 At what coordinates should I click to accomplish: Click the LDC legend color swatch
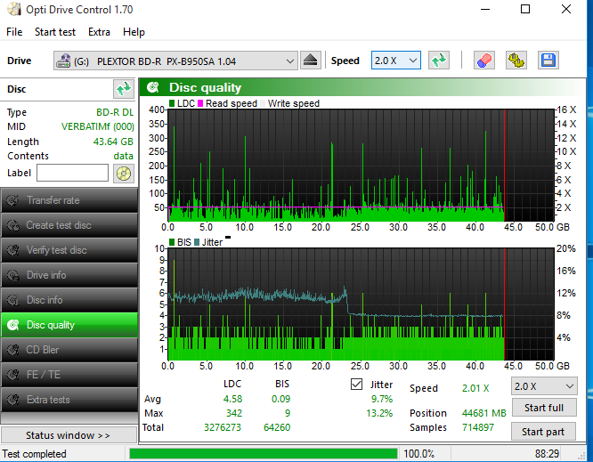(172, 103)
